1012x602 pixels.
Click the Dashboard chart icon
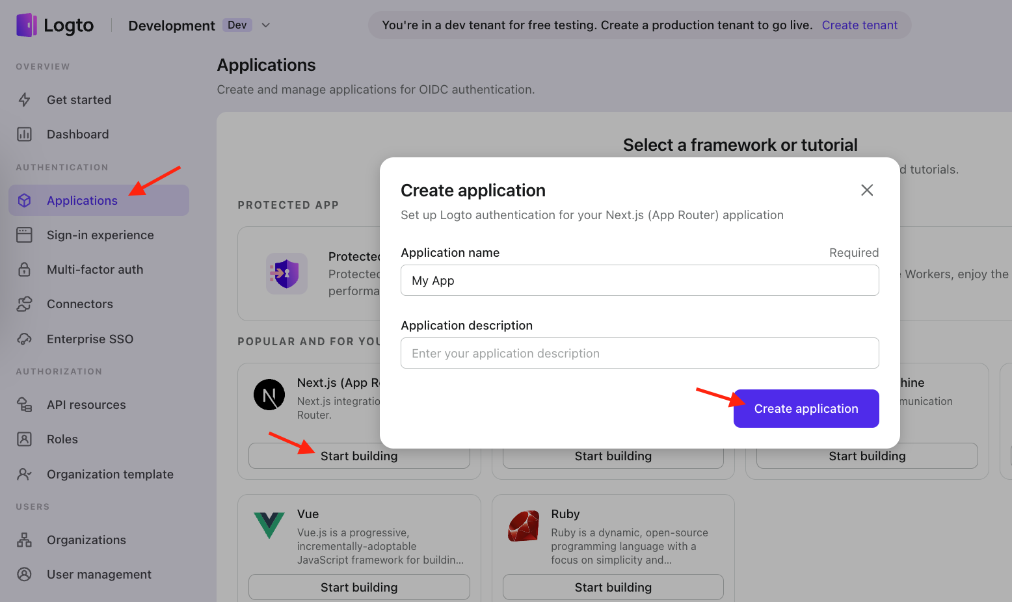[x=24, y=134]
